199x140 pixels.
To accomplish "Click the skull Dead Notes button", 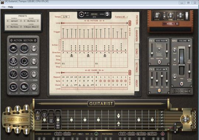I will click(x=13, y=61).
